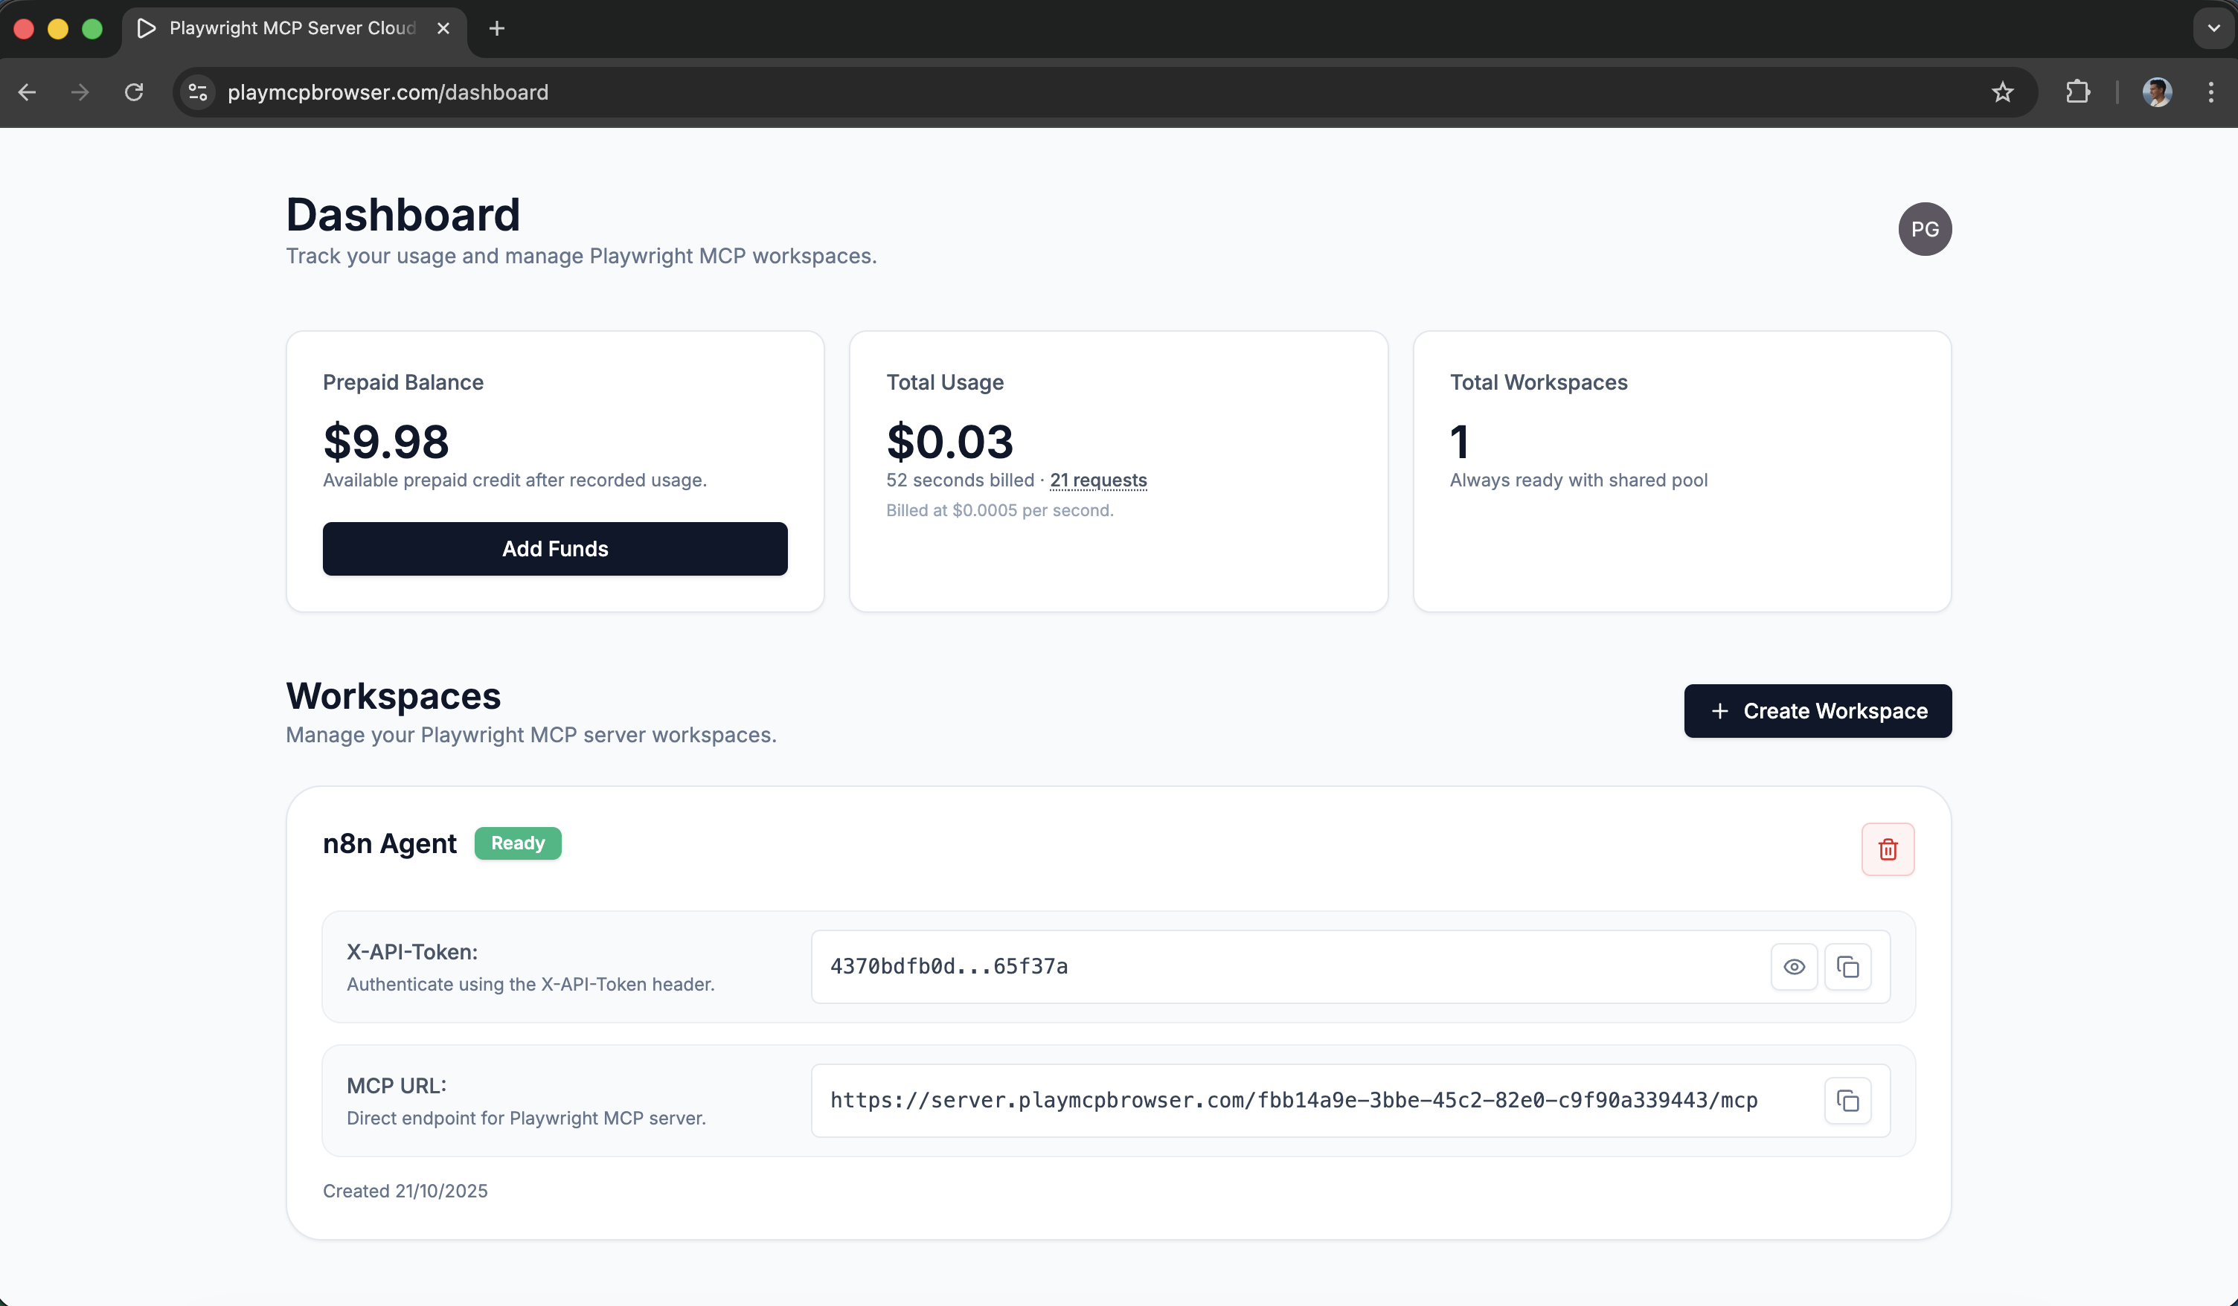Viewport: 2238px width, 1306px height.
Task: Click Create Workspace button
Action: pyautogui.click(x=1817, y=711)
